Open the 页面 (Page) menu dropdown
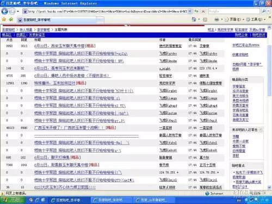This screenshot has height=204, width=272. point(234,19)
